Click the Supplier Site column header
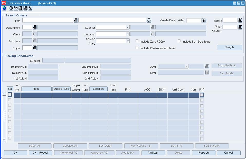Screen dimensions: 246x159 tap(61, 89)
